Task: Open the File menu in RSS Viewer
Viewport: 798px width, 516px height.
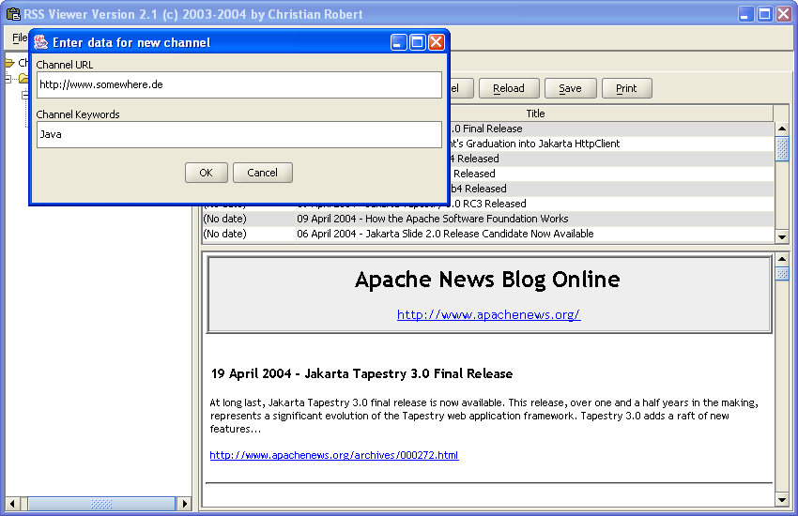Action: (20, 38)
